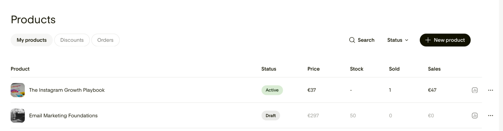Select the My products tab

coord(32,40)
